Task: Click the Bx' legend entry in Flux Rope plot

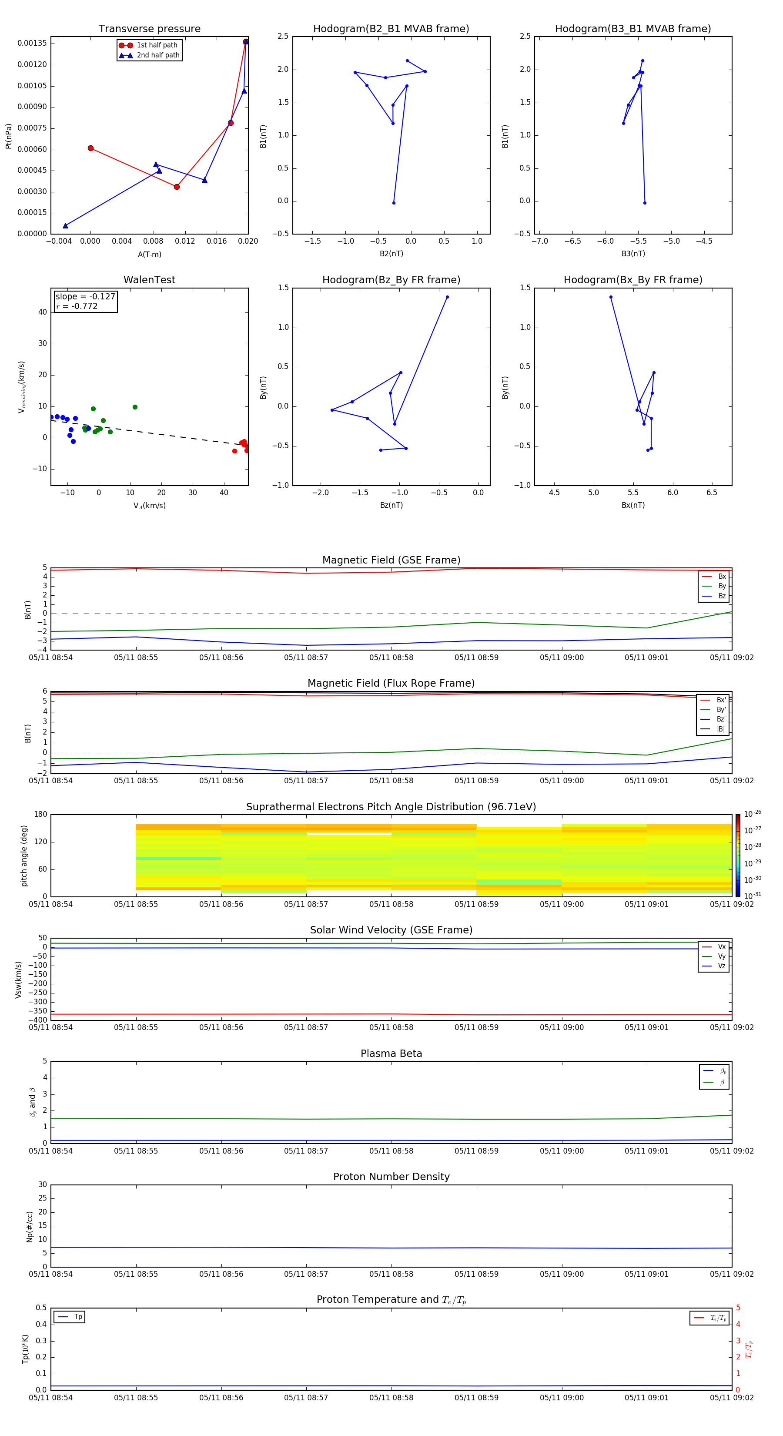Action: 713,700
